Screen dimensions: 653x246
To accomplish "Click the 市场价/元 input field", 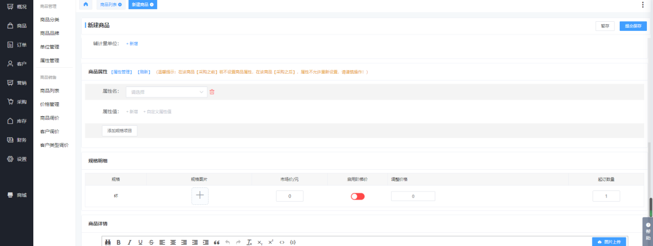I will click(290, 196).
